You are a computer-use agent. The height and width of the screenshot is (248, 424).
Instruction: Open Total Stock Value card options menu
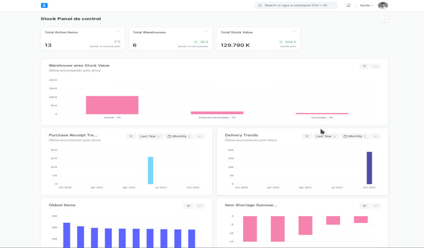coord(295,31)
